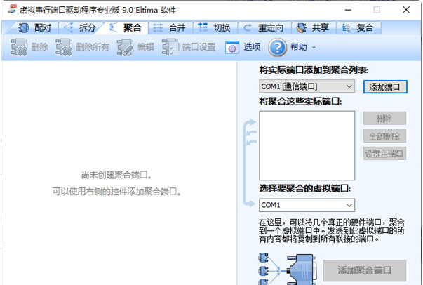Go to the 合并 (Merge) tab

pos(170,28)
